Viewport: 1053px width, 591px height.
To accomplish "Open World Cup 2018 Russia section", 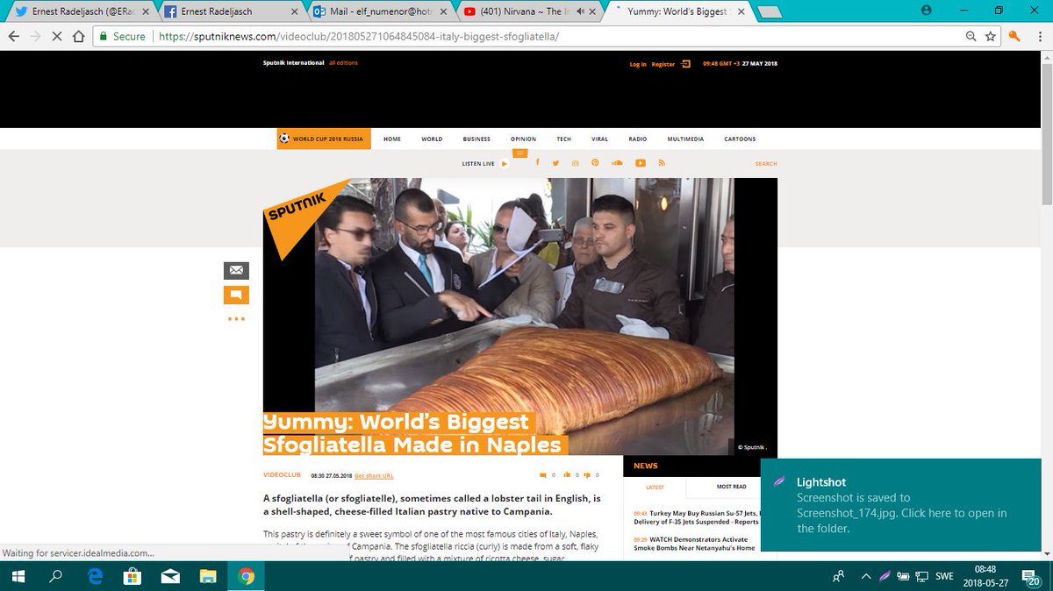I will [x=324, y=139].
